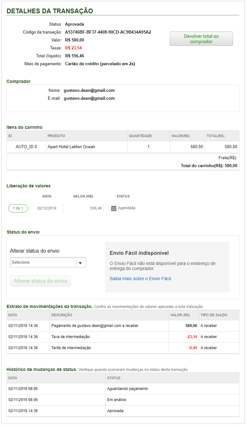Select the Tarifa de intermediação row
Viewport: 246px width, 427px height.
[71, 348]
